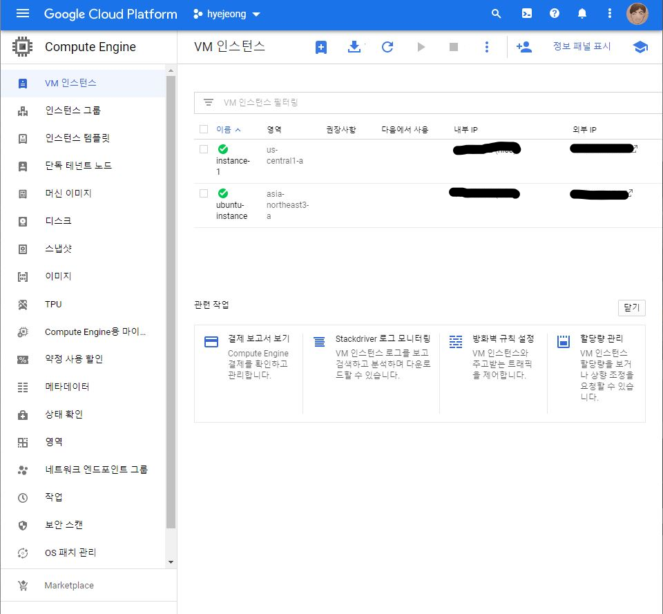Open 디스크 sidebar item
The height and width of the screenshot is (614, 663).
[84, 221]
